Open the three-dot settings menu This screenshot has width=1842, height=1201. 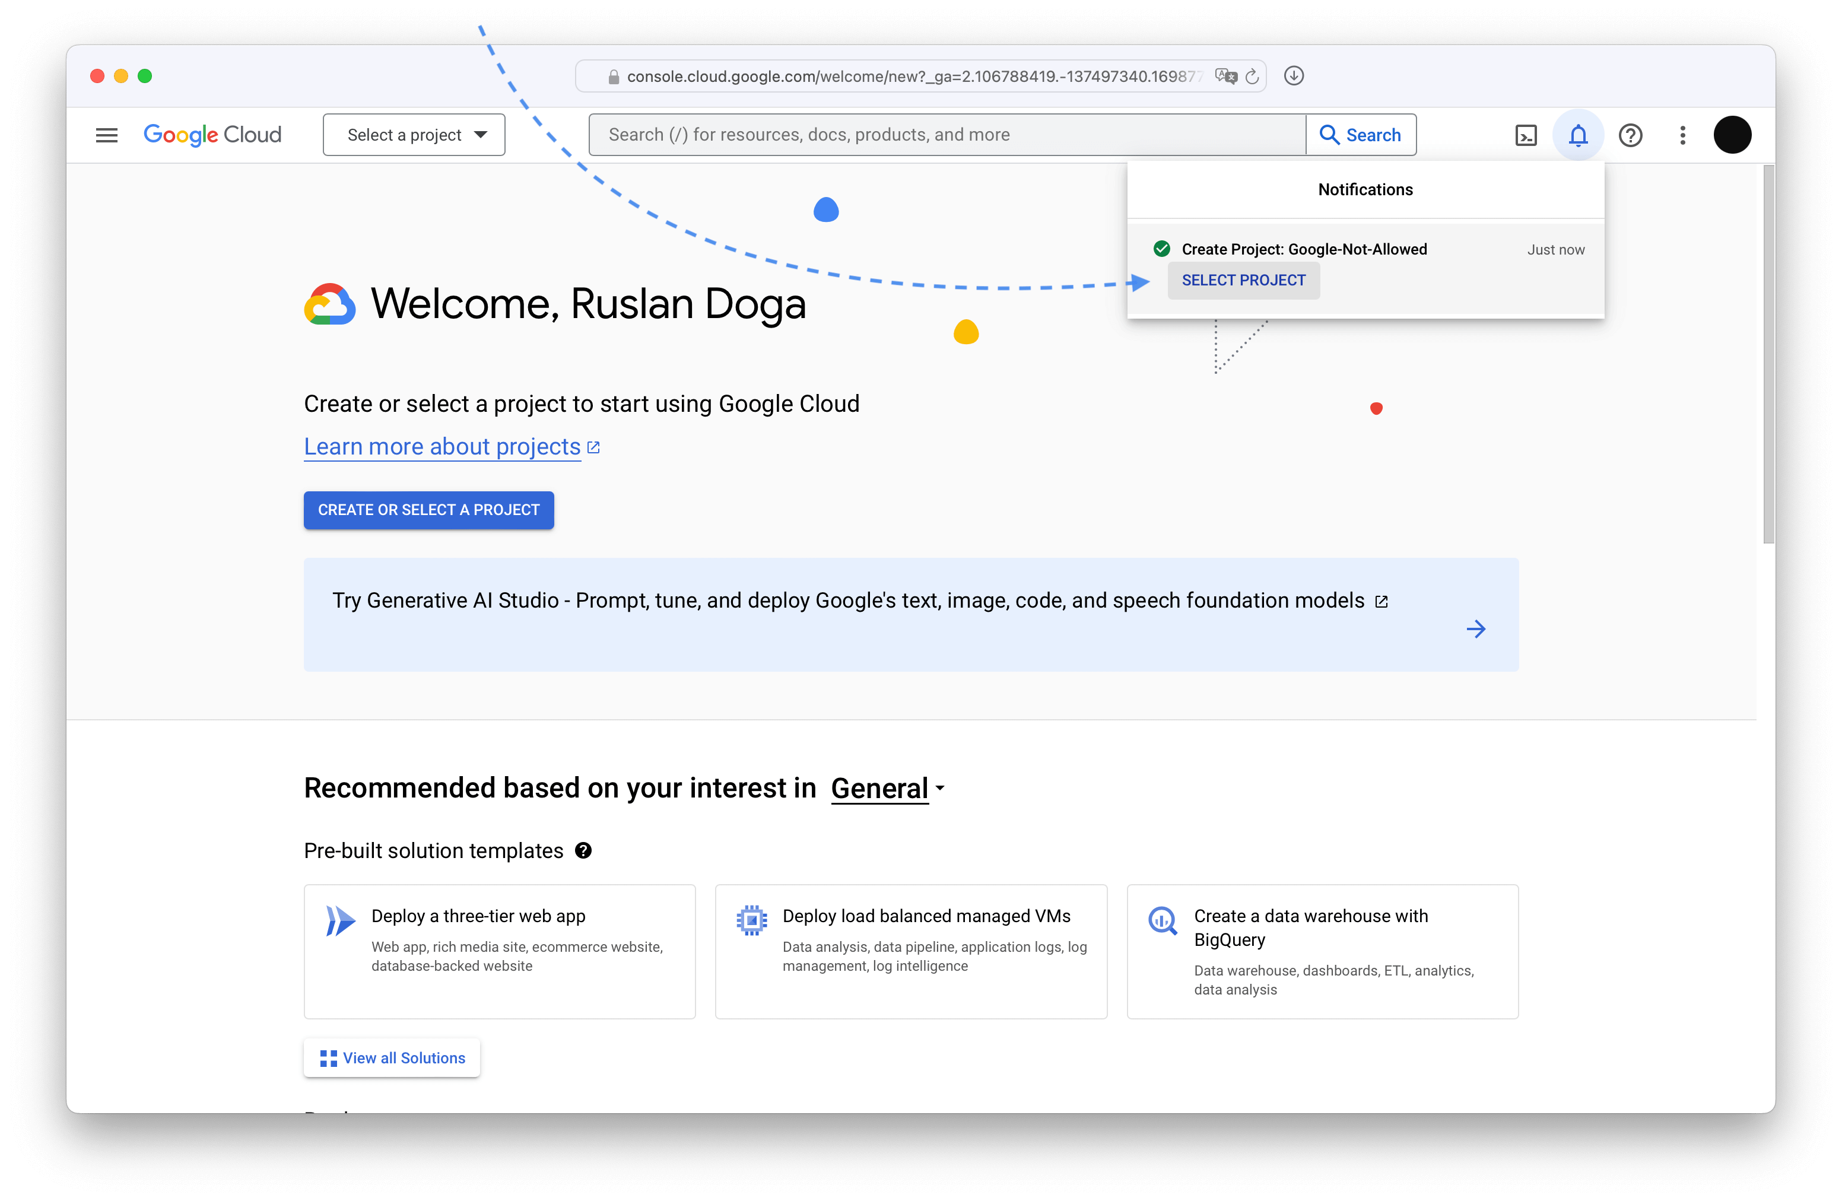(1682, 135)
